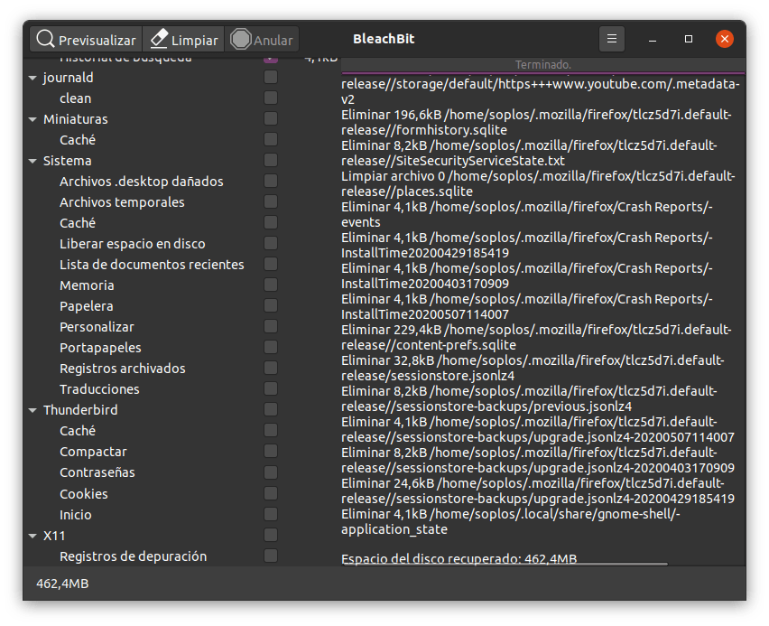The image size is (769, 626).
Task: Close the BleachBit window
Action: 725,39
